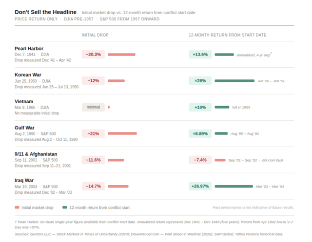This screenshot has height=242, width=312.
Task: Click the INITIAL DROP column header
Action: coord(95,35)
